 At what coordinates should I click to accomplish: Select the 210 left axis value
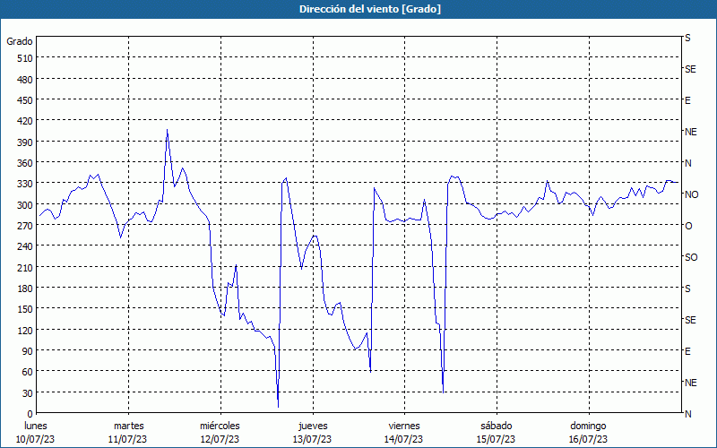pyautogui.click(x=25, y=267)
